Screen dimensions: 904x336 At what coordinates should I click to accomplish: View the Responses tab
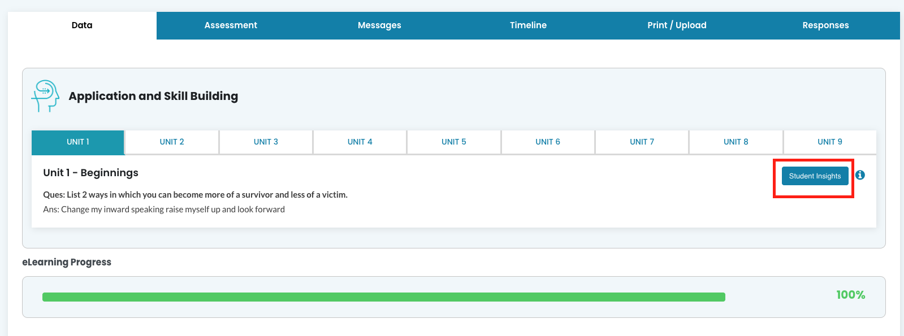(x=825, y=25)
